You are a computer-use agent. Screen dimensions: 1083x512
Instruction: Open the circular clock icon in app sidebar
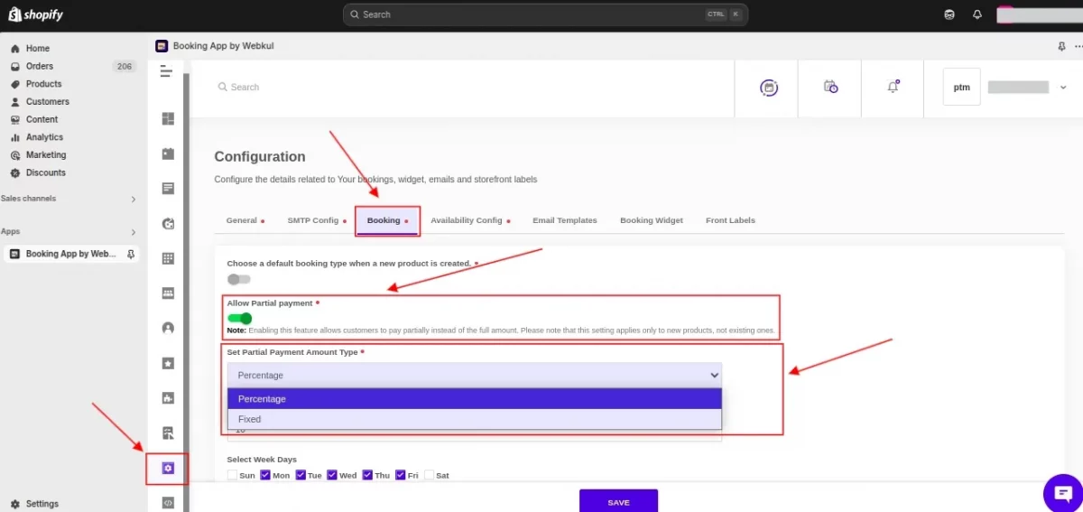click(168, 223)
